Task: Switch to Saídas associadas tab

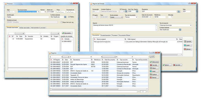Action: click(25, 28)
